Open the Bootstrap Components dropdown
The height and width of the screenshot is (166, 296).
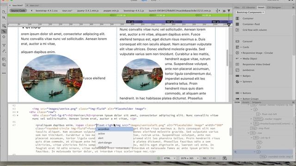[250, 12]
